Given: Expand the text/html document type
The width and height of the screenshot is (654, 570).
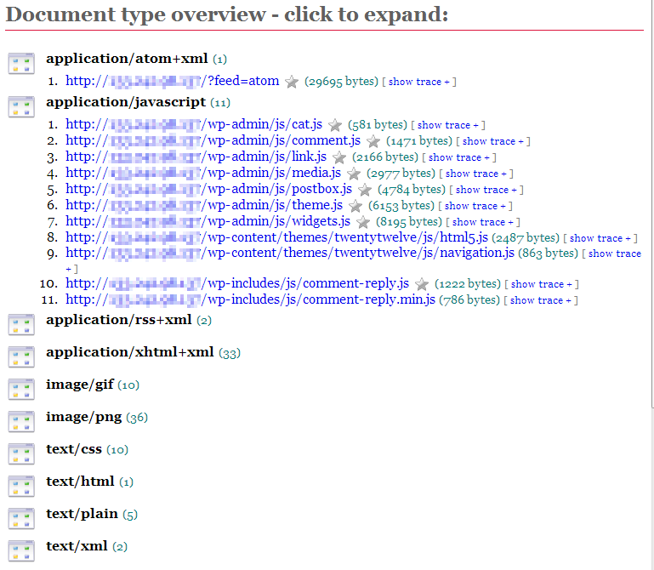Looking at the screenshot, I should (x=80, y=482).
